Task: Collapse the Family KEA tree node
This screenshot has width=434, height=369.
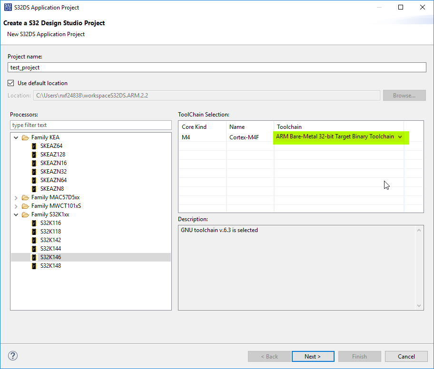Action: click(x=16, y=137)
